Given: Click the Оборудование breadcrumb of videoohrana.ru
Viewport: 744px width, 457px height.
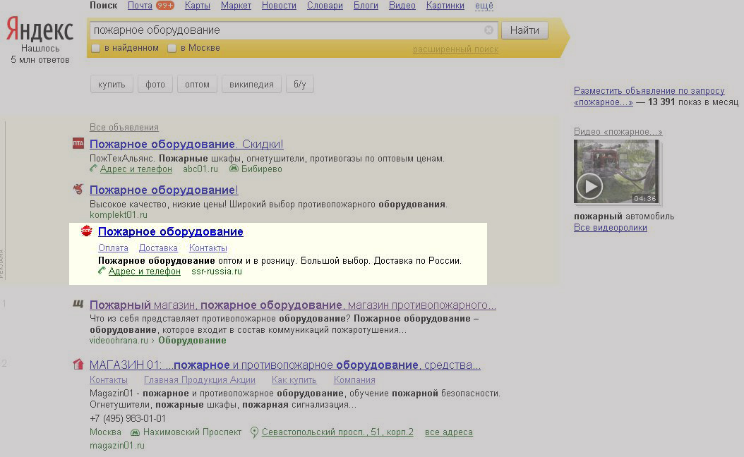Looking at the screenshot, I should [192, 341].
